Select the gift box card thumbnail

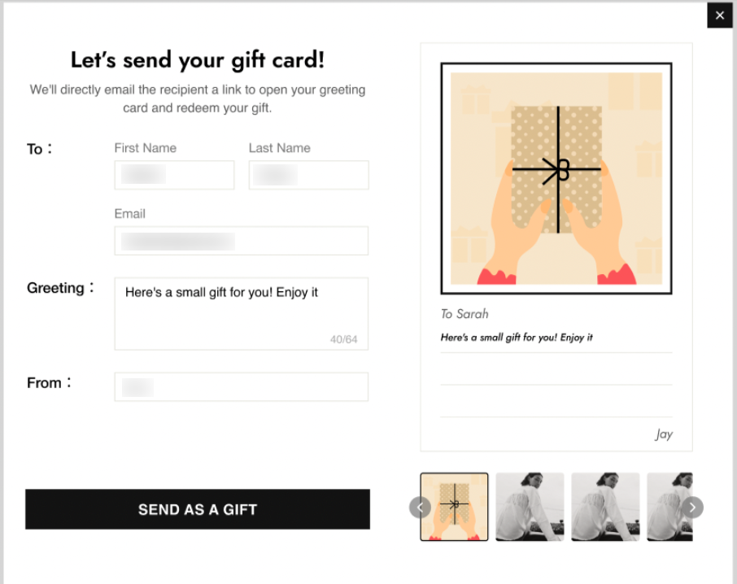point(454,507)
